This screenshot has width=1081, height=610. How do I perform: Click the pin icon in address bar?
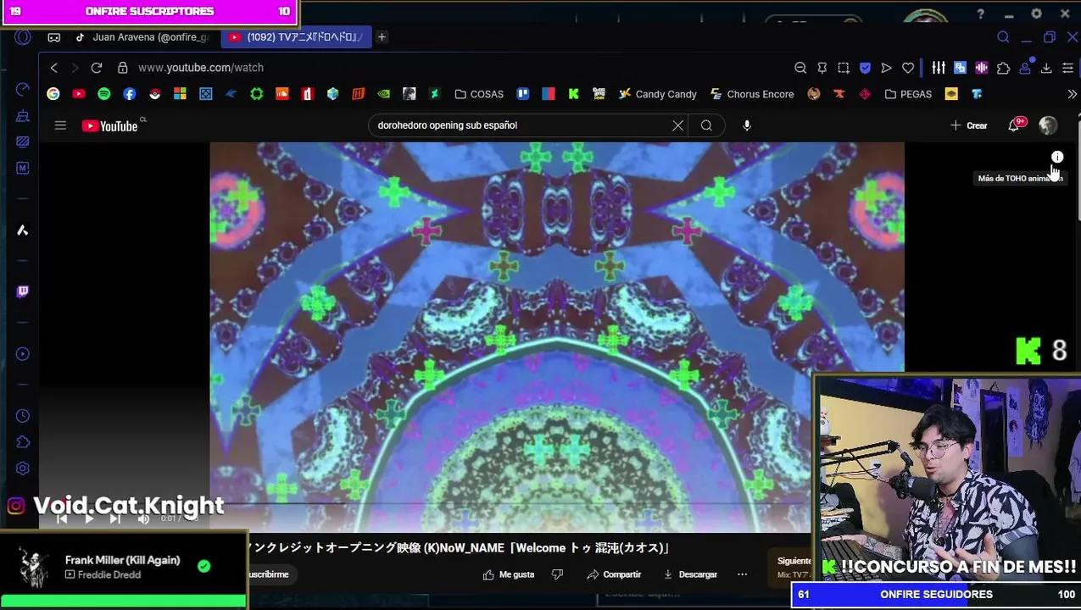(822, 68)
